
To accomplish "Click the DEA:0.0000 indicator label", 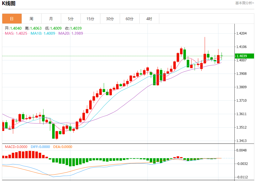I will [x=63, y=147].
